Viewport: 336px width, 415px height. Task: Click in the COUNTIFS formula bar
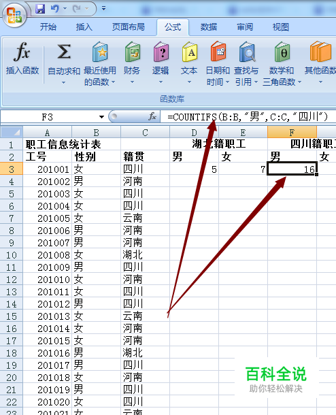click(248, 117)
